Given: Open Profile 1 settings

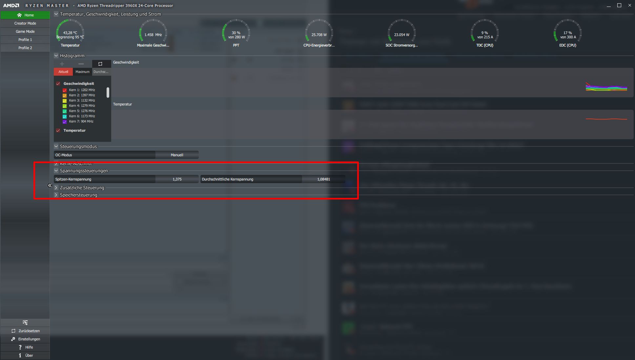Looking at the screenshot, I should [x=25, y=40].
